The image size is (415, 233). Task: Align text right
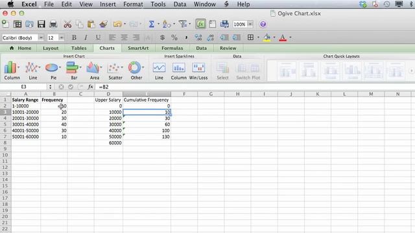pos(136,38)
